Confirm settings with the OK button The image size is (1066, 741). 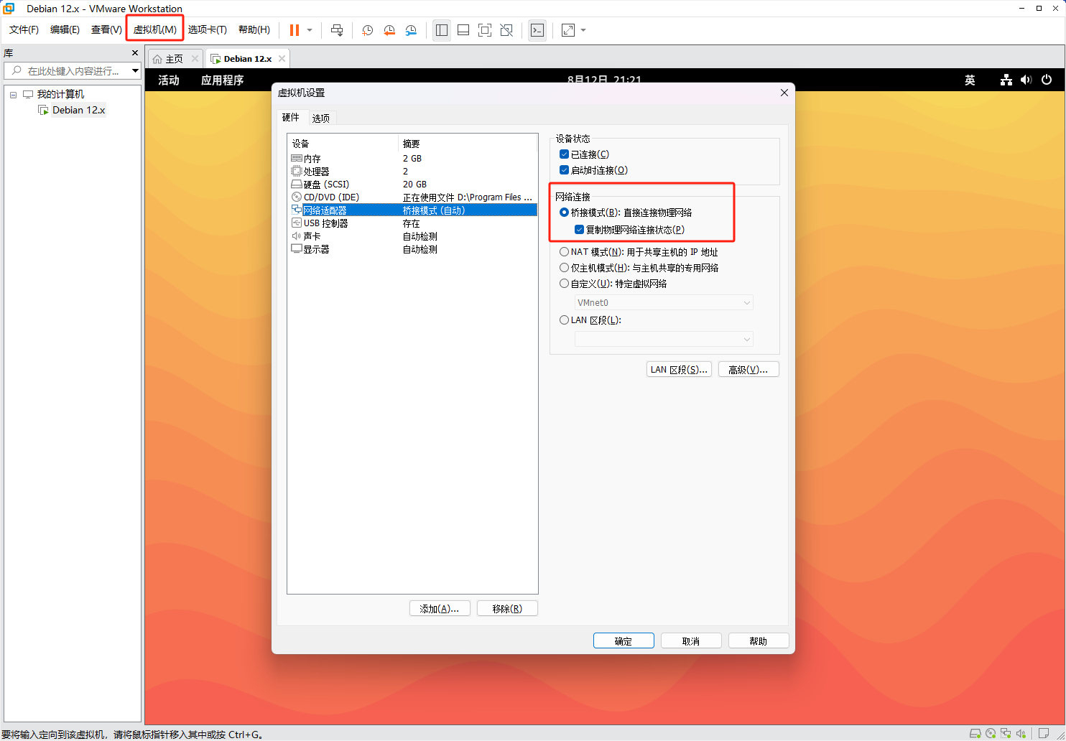coord(624,641)
